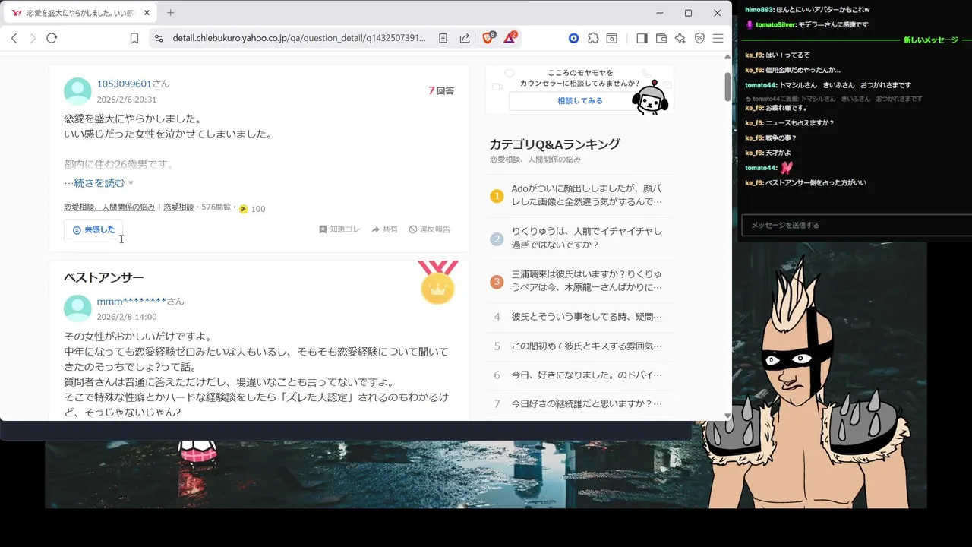972x547 pixels.
Task: Open ranking 7 今日好きの継続 question
Action: (x=587, y=403)
